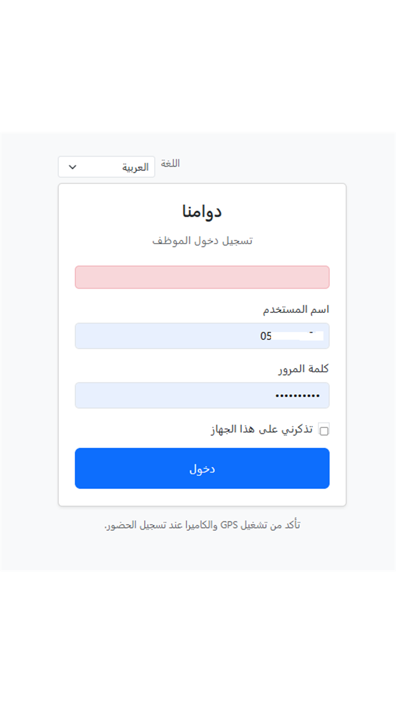Submit the login form via دخول
Image resolution: width=396 pixels, height=704 pixels.
(202, 468)
